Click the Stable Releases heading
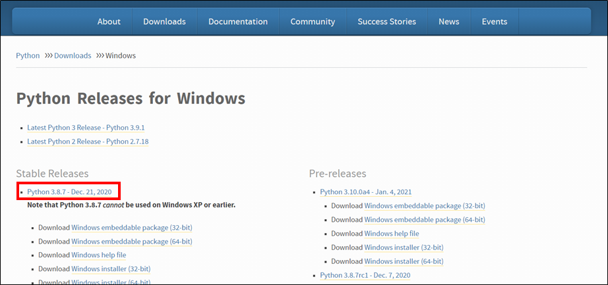This screenshot has width=608, height=285. 52,174
